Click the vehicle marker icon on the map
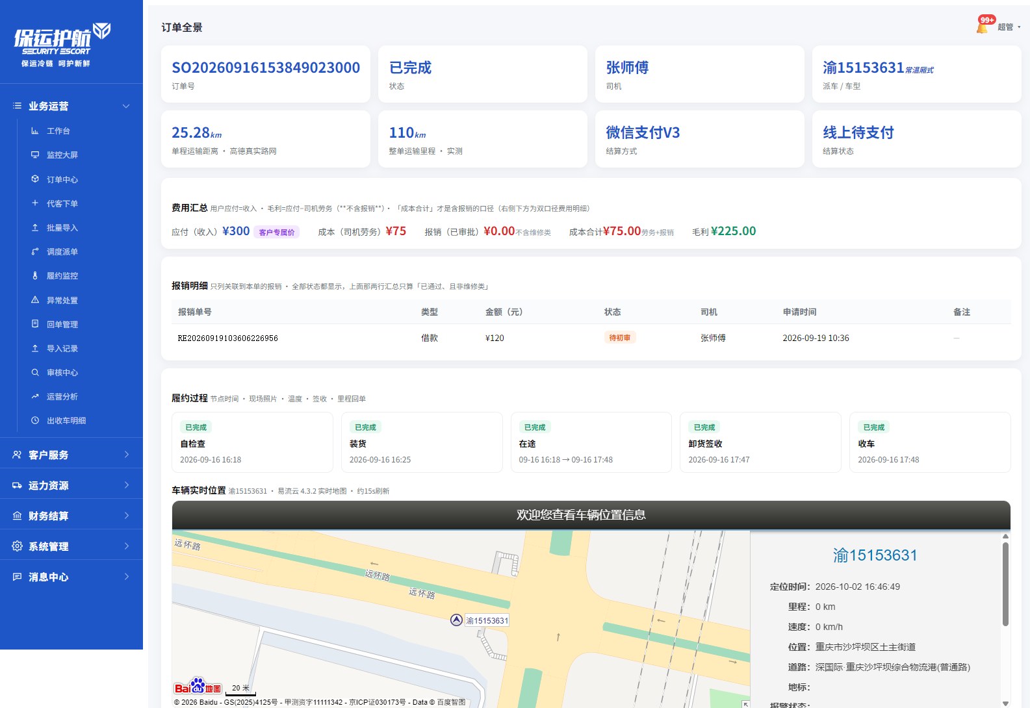Screen dimensions: 1030x708 456,620
